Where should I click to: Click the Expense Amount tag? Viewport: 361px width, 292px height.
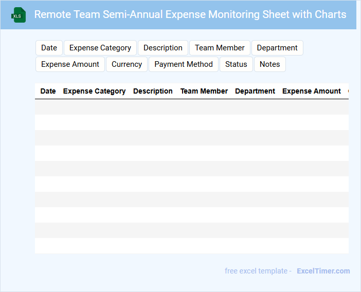click(70, 64)
